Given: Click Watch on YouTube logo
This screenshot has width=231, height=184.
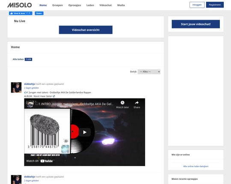Looking at the screenshot, I should click(x=47, y=161).
